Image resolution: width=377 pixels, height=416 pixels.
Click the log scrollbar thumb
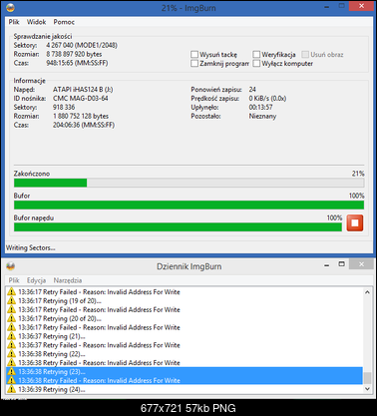(x=367, y=378)
